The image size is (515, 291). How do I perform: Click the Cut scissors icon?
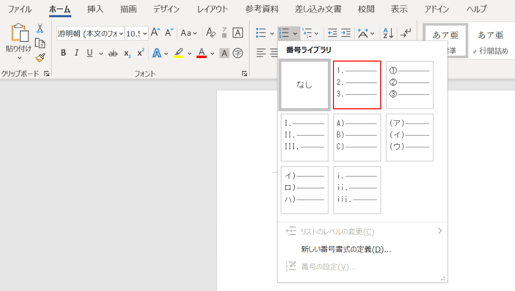click(x=40, y=29)
